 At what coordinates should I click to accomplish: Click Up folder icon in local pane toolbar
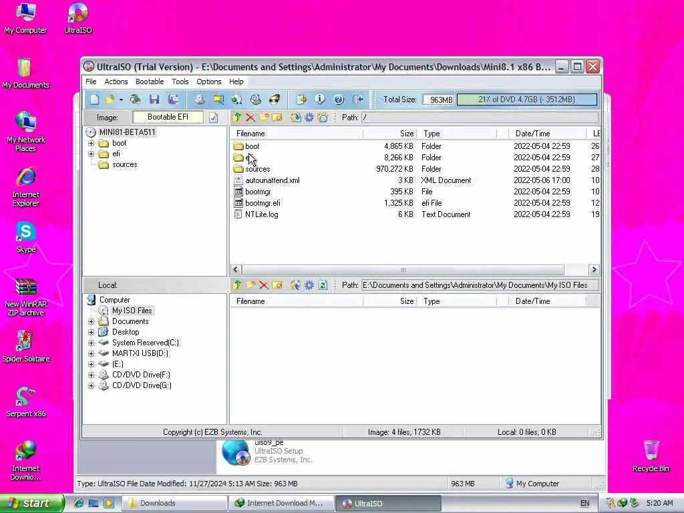[237, 285]
